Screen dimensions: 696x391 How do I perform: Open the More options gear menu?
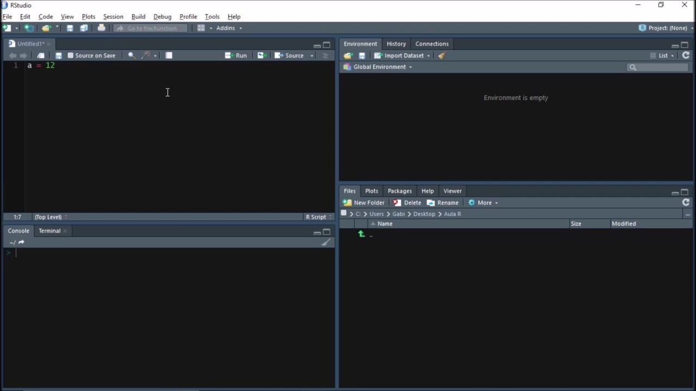coord(483,203)
